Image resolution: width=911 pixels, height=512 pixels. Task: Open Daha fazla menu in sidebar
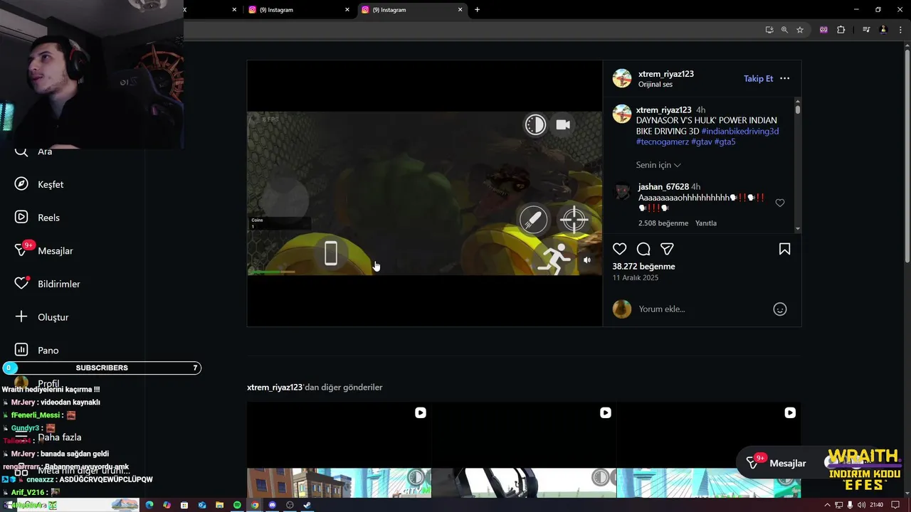48,437
